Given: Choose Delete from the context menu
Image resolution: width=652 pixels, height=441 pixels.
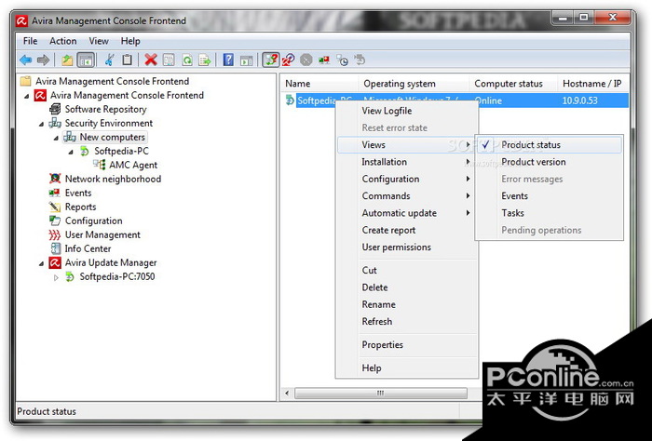Looking at the screenshot, I should (407, 287).
